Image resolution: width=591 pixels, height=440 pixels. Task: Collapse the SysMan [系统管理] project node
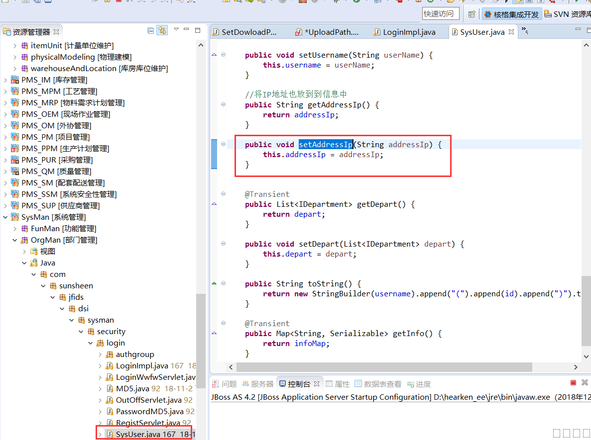pyautogui.click(x=5, y=217)
